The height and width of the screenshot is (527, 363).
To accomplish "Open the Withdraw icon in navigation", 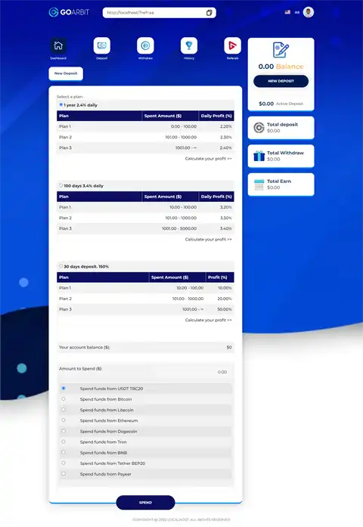I will click(x=145, y=45).
